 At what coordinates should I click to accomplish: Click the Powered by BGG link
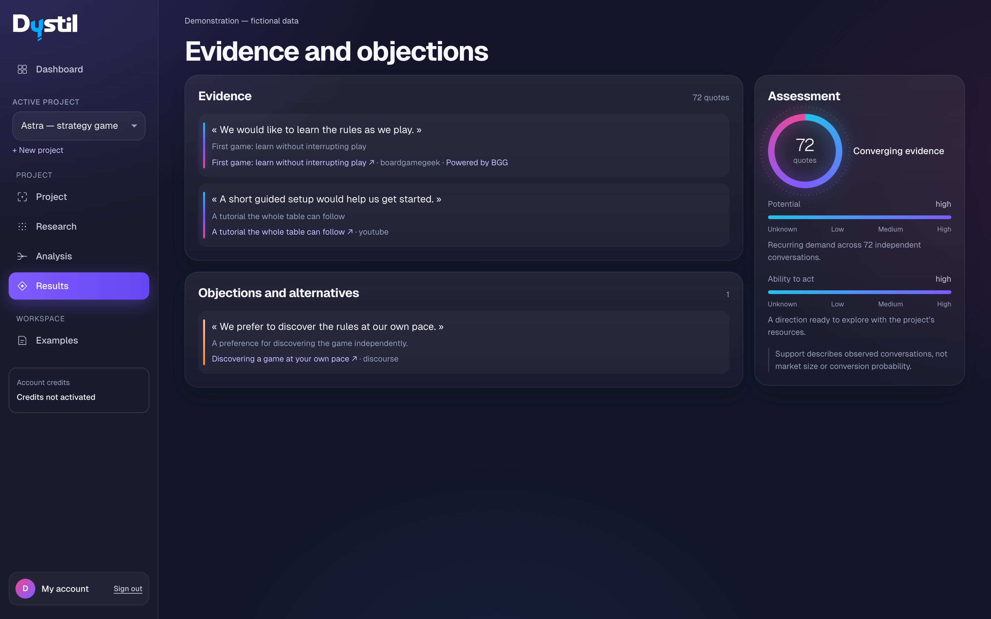(477, 162)
